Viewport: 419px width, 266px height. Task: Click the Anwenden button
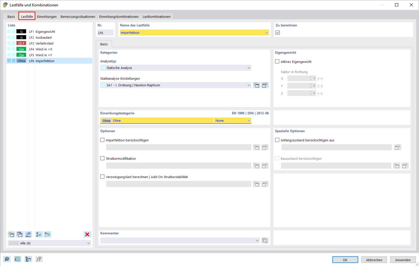click(402, 260)
